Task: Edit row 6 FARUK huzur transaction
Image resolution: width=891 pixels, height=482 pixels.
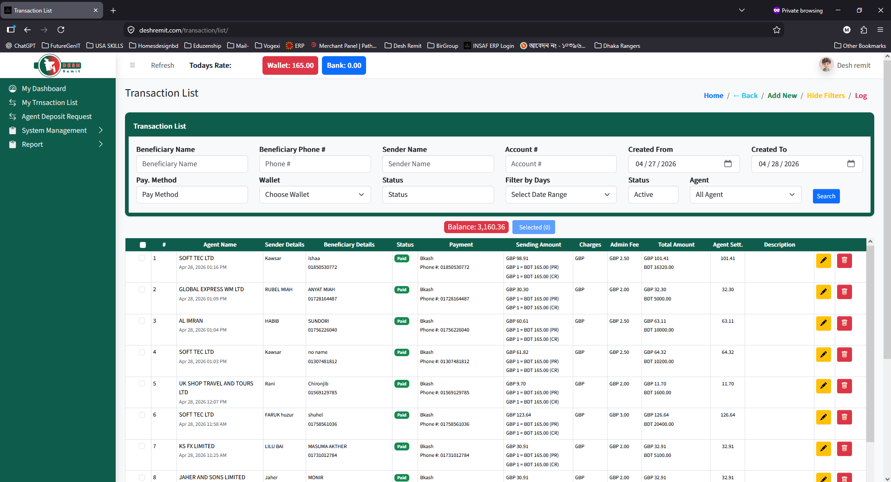Action: [823, 417]
